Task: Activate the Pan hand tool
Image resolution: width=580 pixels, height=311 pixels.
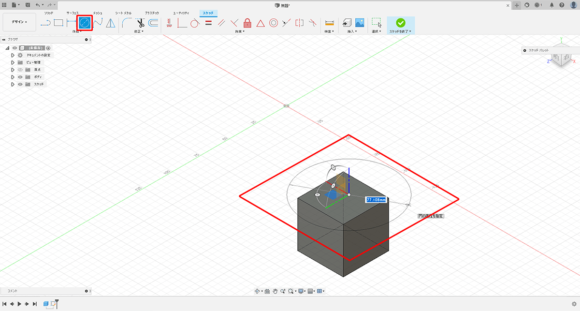Action: tap(275, 291)
